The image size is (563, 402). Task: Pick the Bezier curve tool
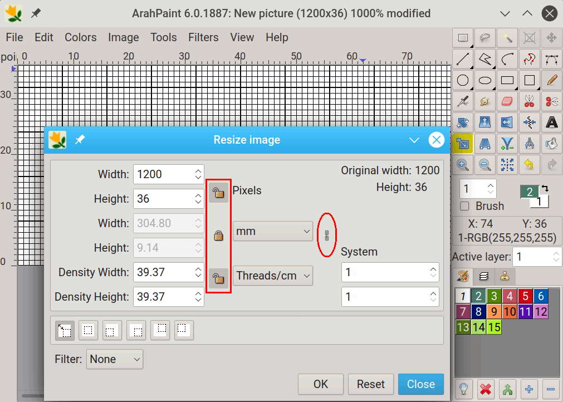point(551,59)
